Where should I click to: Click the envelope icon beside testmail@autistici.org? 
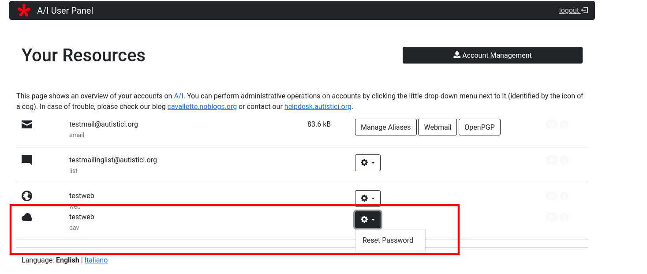pyautogui.click(x=27, y=125)
